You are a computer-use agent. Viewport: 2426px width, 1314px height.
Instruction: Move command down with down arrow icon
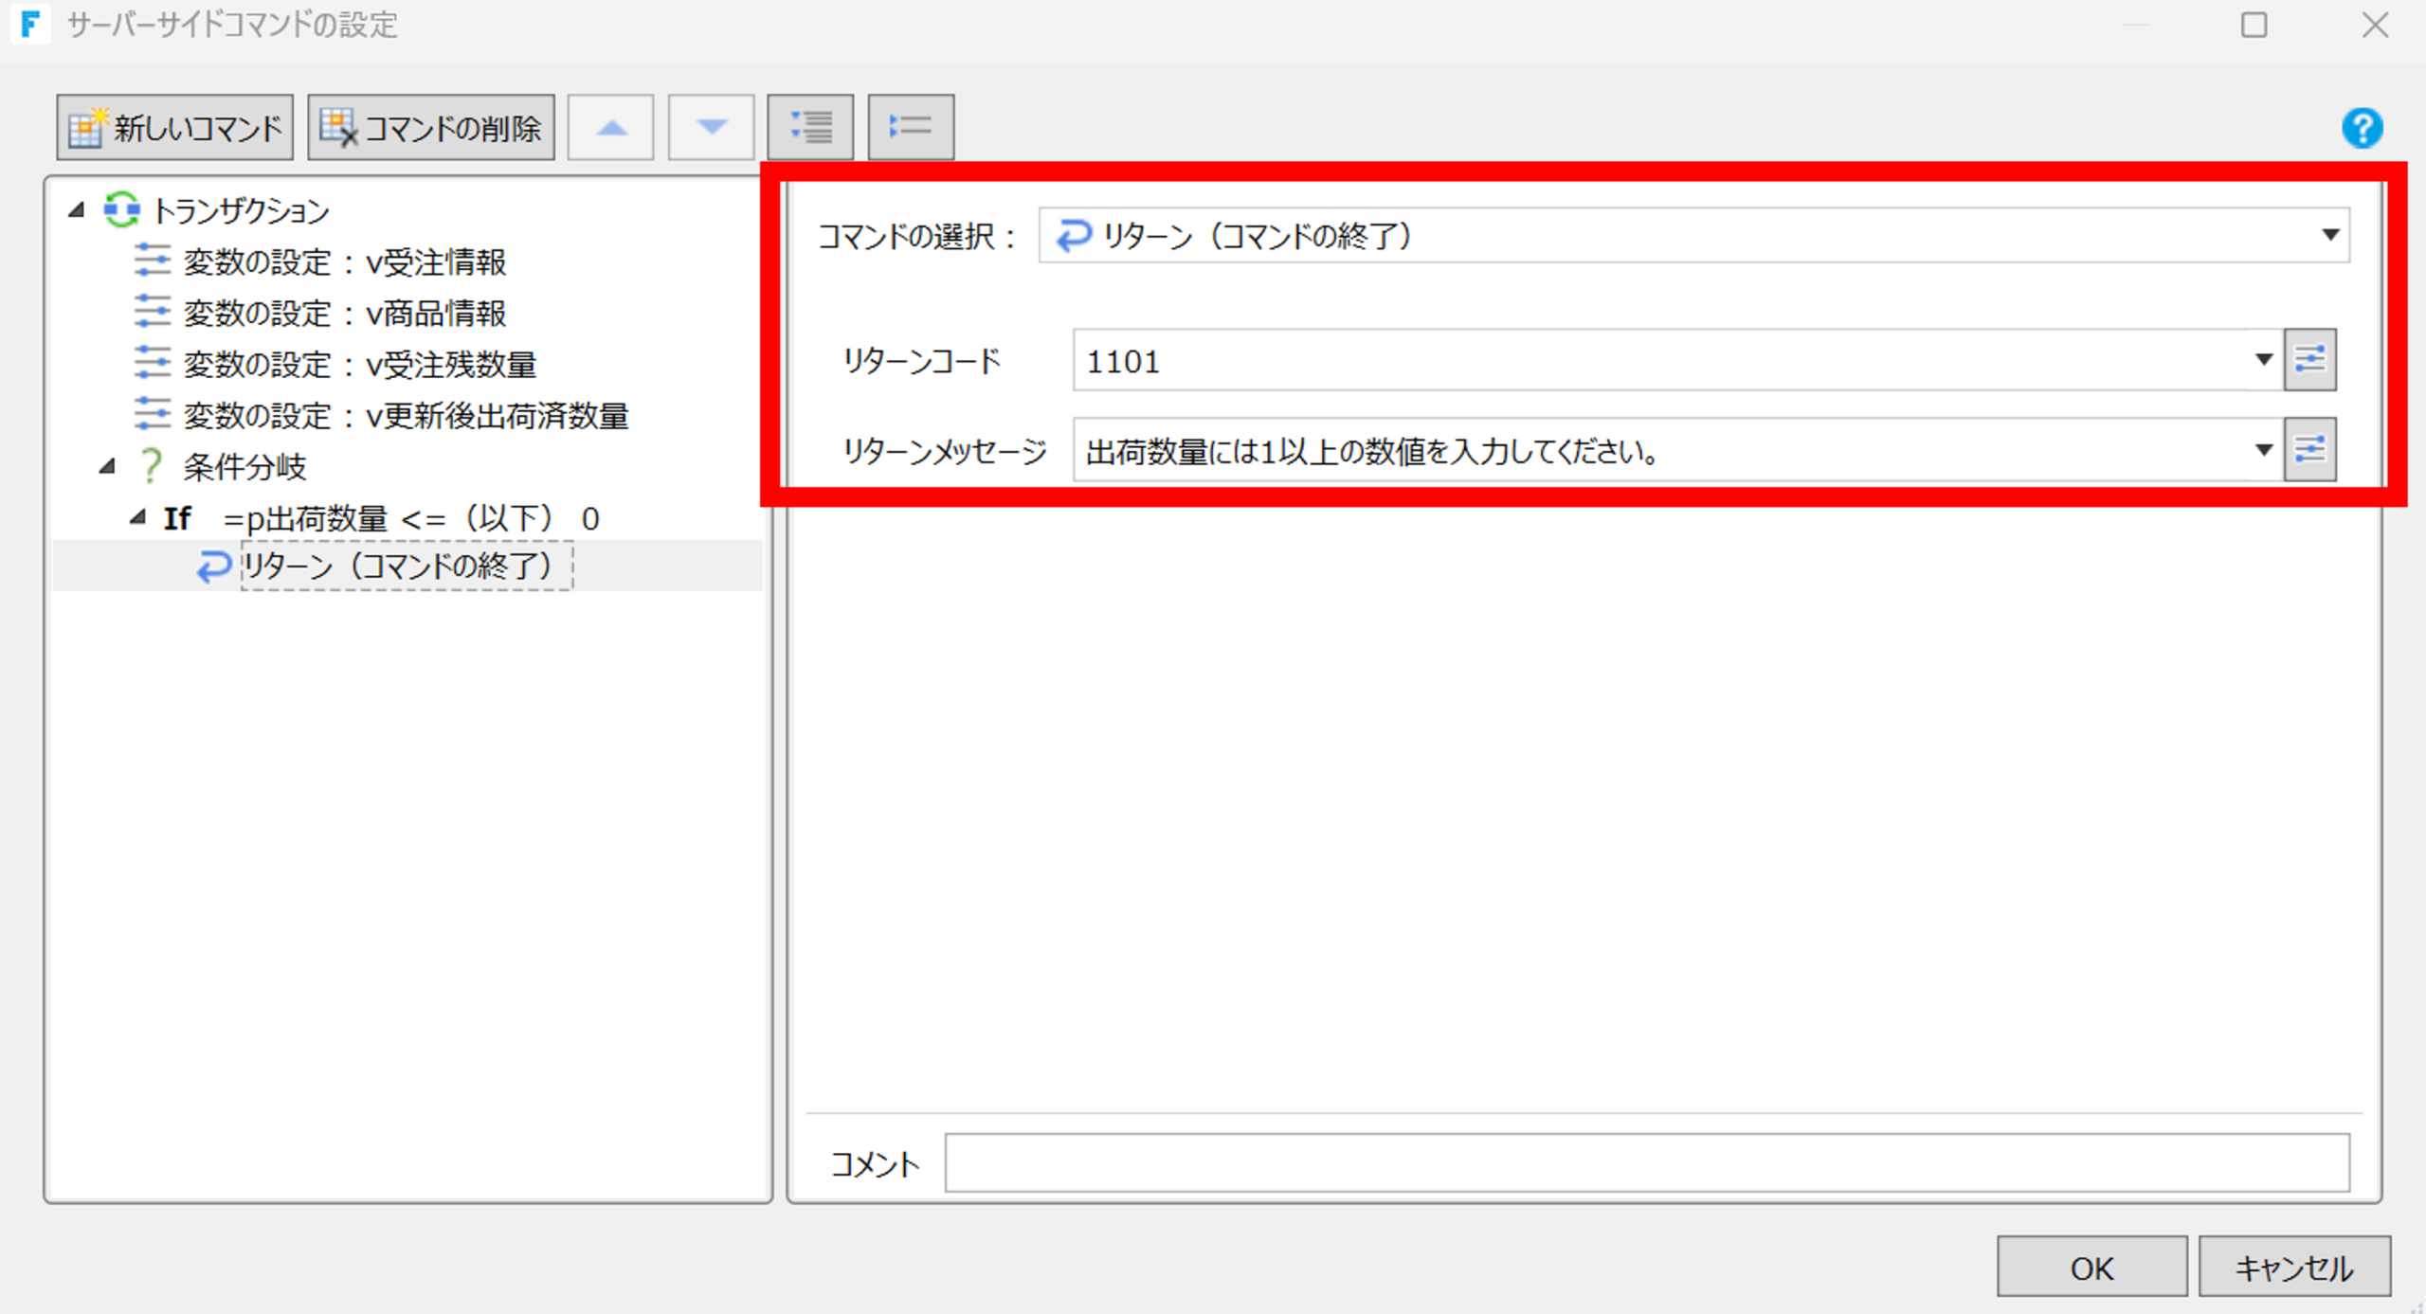coord(711,127)
